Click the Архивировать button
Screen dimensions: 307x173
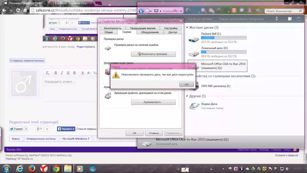click(153, 102)
